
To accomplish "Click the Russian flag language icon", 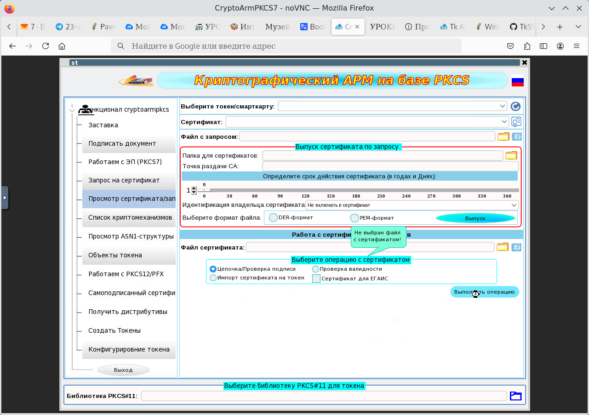I will click(518, 81).
